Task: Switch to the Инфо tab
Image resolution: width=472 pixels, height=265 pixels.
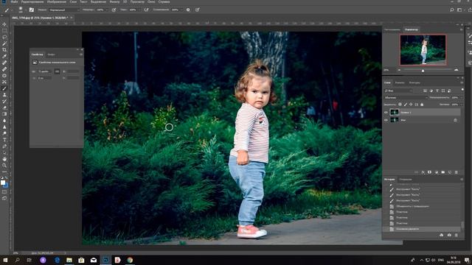Action: point(51,54)
